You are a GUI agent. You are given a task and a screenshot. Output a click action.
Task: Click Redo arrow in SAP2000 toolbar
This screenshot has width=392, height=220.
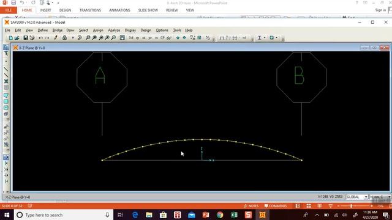pos(47,38)
